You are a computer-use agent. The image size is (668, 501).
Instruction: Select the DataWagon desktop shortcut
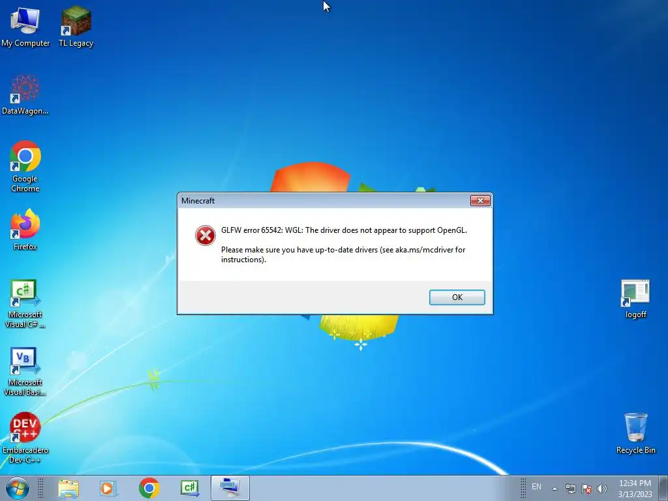click(x=25, y=95)
